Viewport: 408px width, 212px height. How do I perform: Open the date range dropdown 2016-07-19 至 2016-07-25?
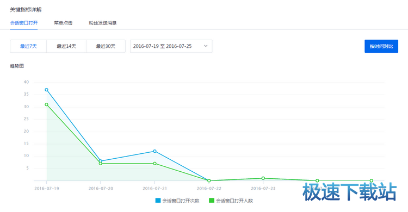click(171, 46)
